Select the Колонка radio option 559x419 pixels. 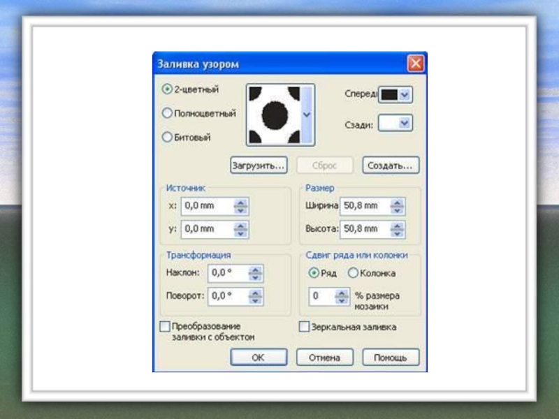tap(354, 273)
